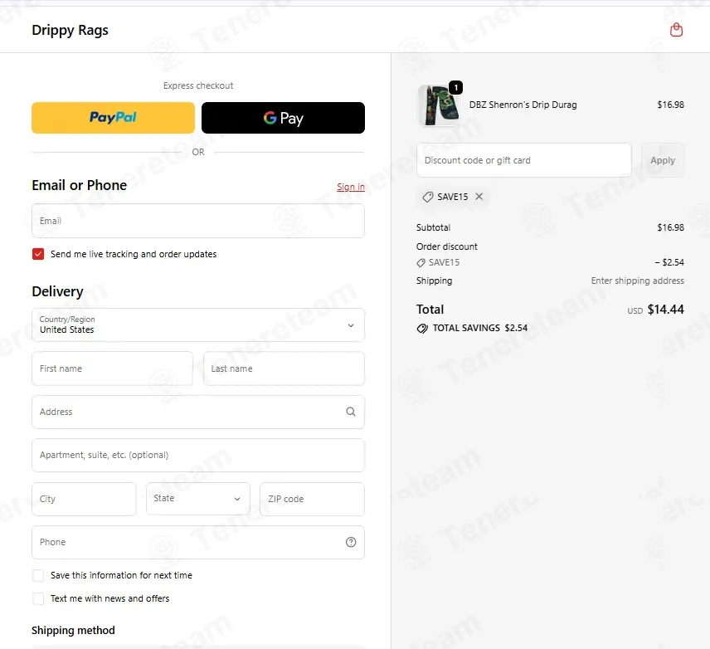Focus the Email input field
This screenshot has height=649, width=710.
coord(198,221)
